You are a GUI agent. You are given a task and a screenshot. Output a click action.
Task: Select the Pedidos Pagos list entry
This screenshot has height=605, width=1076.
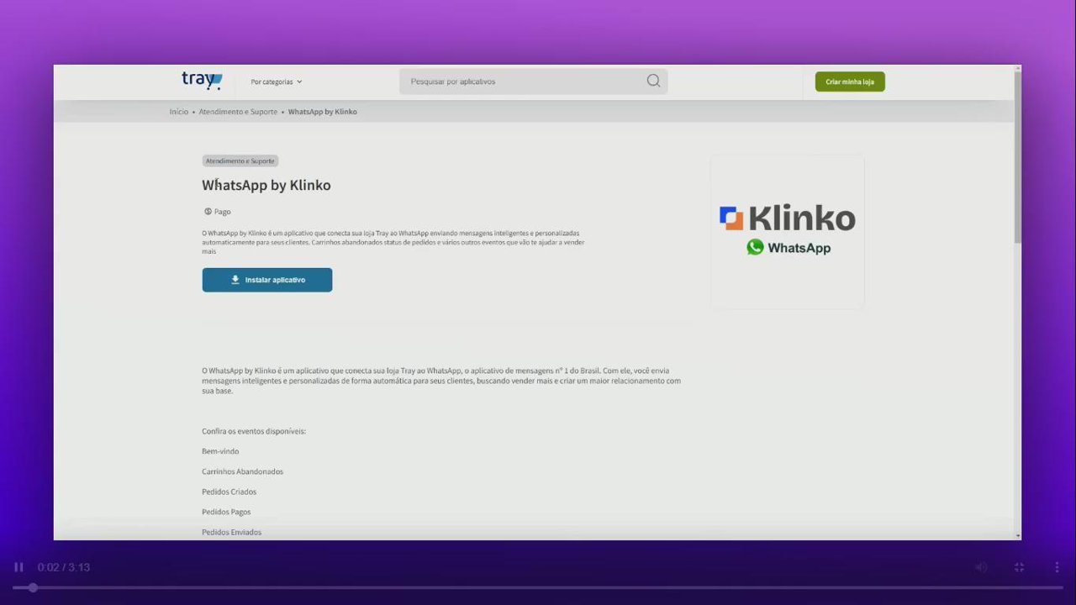pyautogui.click(x=226, y=512)
